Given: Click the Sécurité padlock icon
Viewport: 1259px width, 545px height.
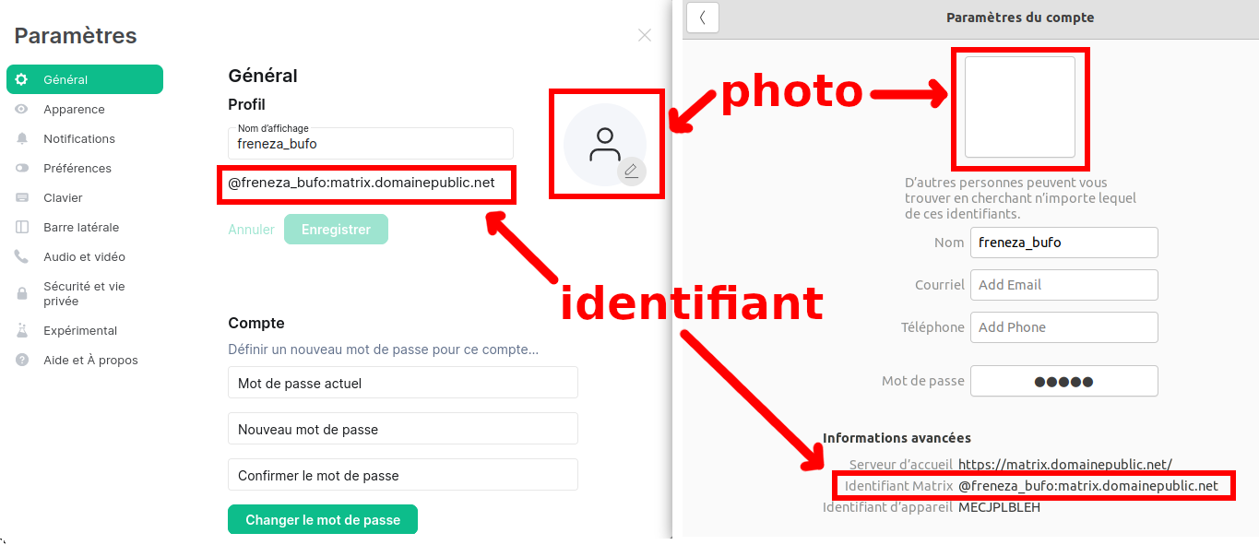Looking at the screenshot, I should tap(22, 293).
